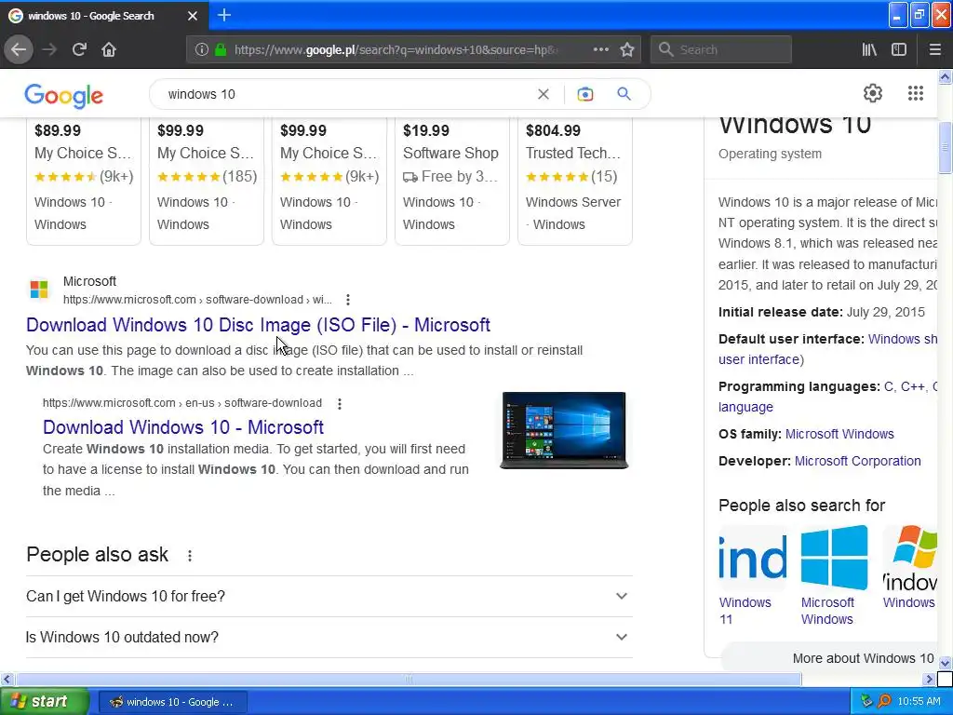Click the Microsoft logo favicon in results
Screen dimensions: 953x715
[x=39, y=290]
